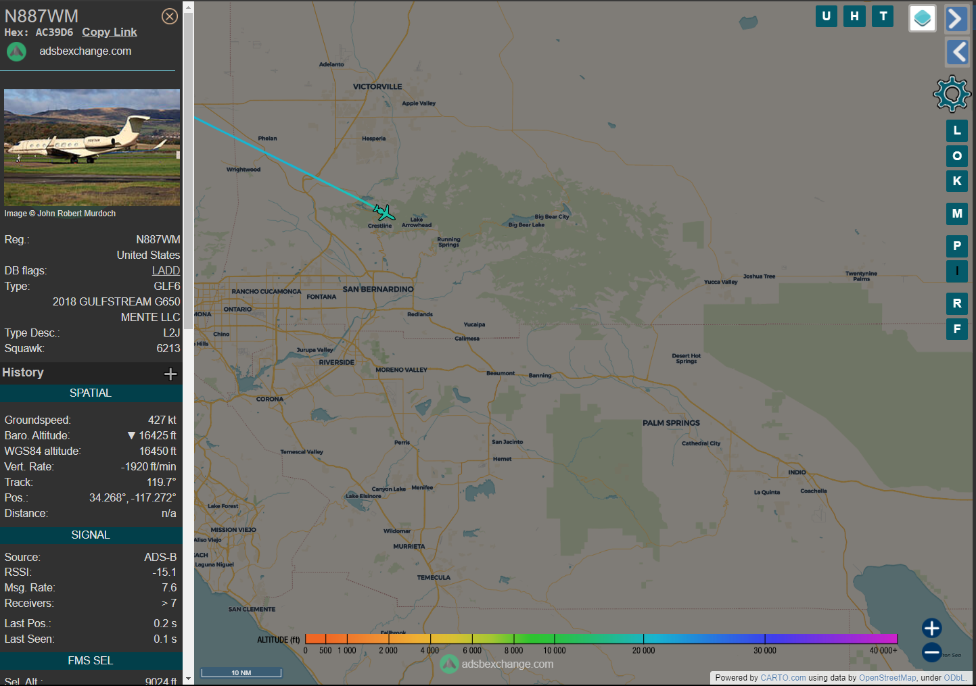The image size is (976, 686).
Task: Click the Baro. Altitude value 16425 ft
Action: pos(158,436)
